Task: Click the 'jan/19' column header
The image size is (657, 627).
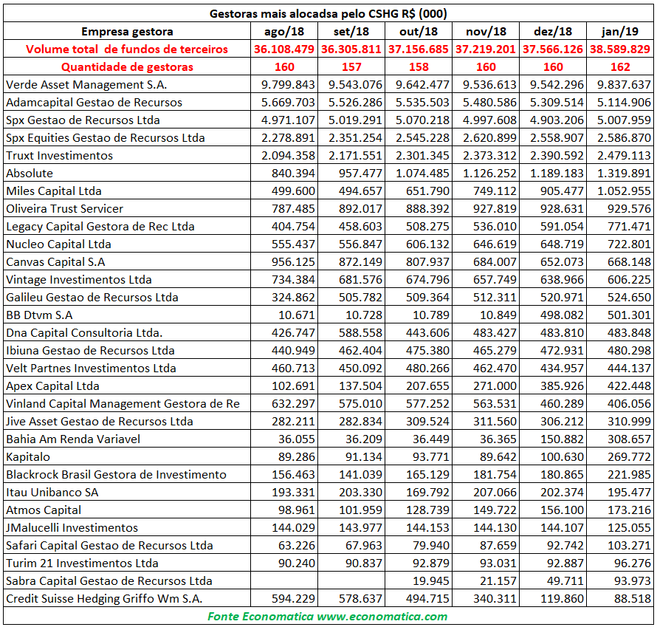Action: (x=620, y=32)
